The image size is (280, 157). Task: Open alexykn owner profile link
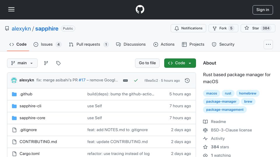coord(21,28)
